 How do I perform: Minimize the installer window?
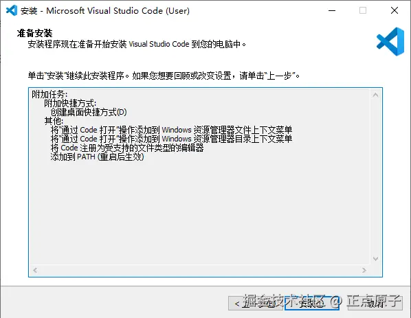click(x=332, y=11)
